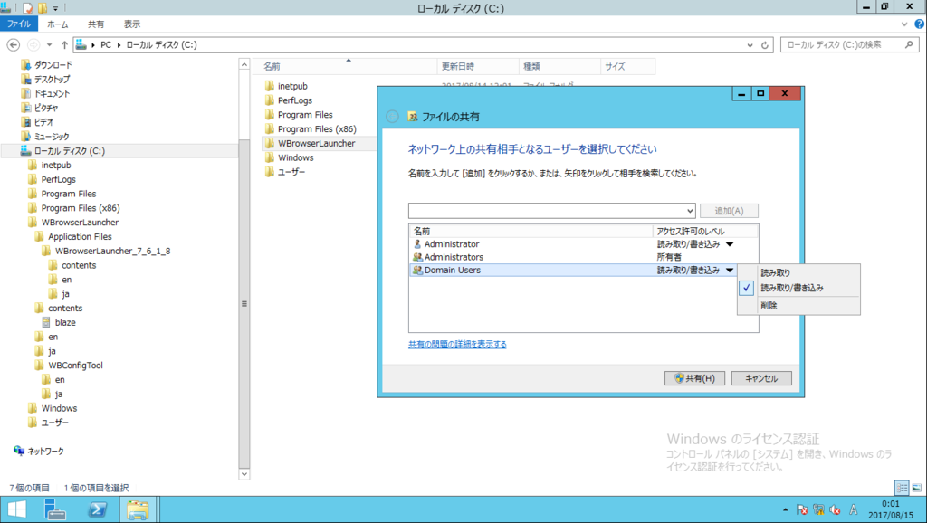Screen dimensions: 927x523
Task: Click the Domain Users group icon
Action: [x=417, y=270]
